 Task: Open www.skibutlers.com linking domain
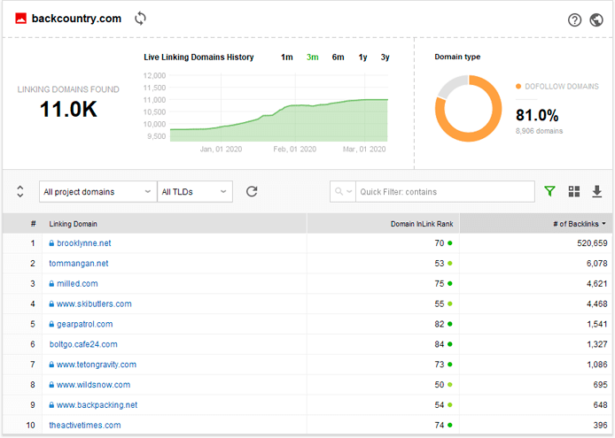pos(94,304)
